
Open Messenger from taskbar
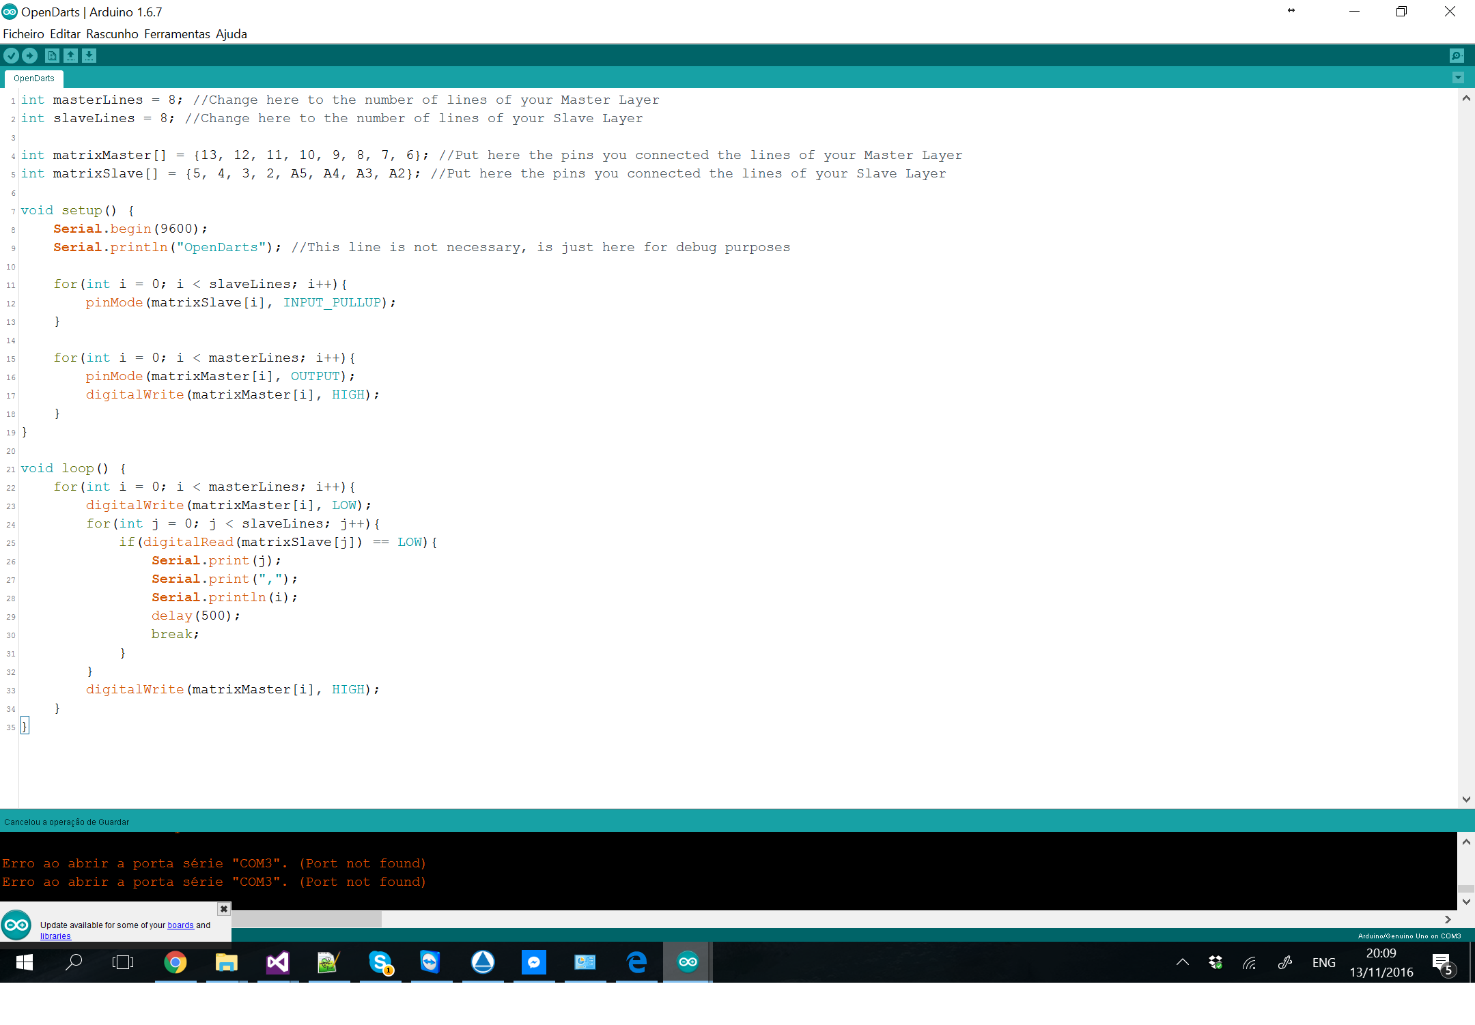coord(534,962)
